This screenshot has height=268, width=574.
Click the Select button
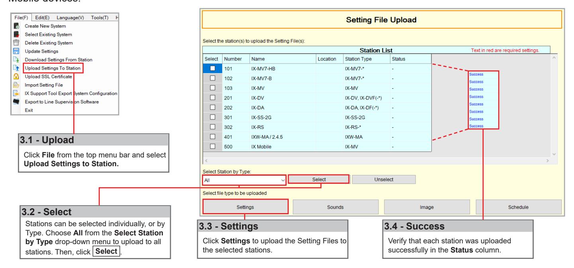pos(319,179)
